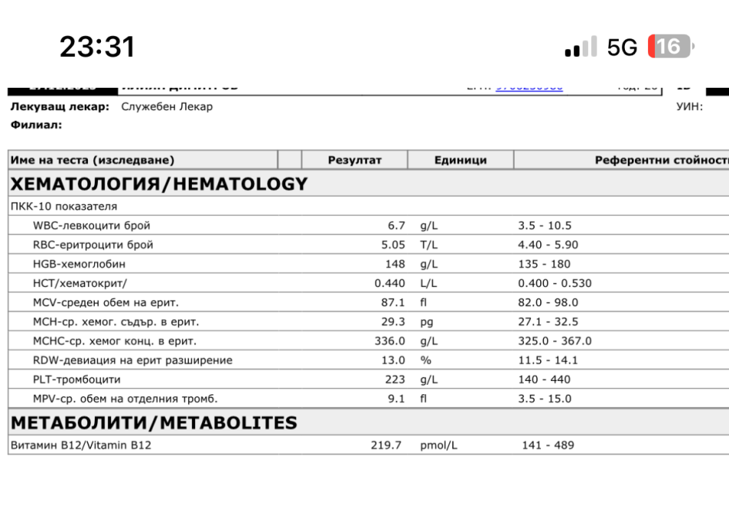This screenshot has width=729, height=518.
Task: Tap the cellular signal strength icon
Action: click(580, 48)
